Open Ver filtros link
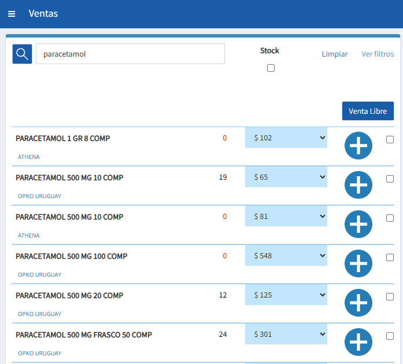Screen dimensions: 403x364 click(378, 54)
